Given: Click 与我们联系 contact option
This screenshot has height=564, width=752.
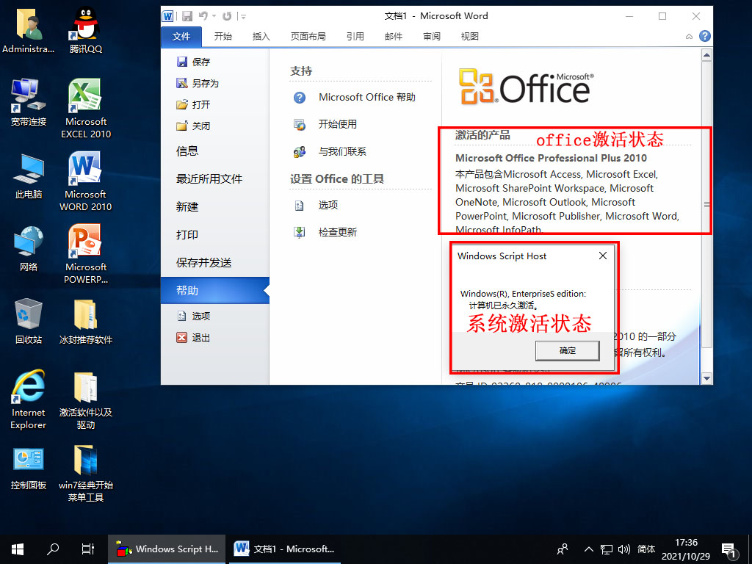Looking at the screenshot, I should pos(330,152).
